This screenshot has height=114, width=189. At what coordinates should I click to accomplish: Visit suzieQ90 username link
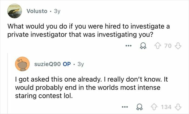tap(48, 64)
